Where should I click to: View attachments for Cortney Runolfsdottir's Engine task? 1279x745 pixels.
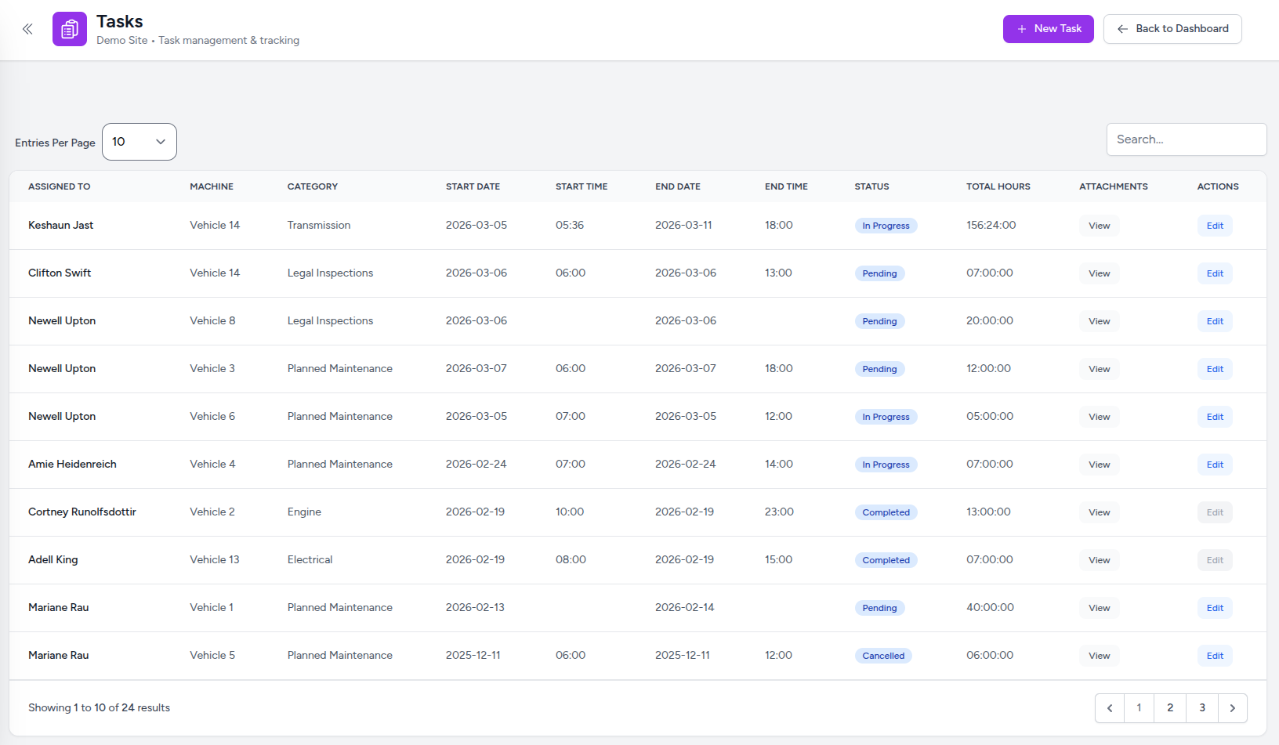tap(1099, 512)
